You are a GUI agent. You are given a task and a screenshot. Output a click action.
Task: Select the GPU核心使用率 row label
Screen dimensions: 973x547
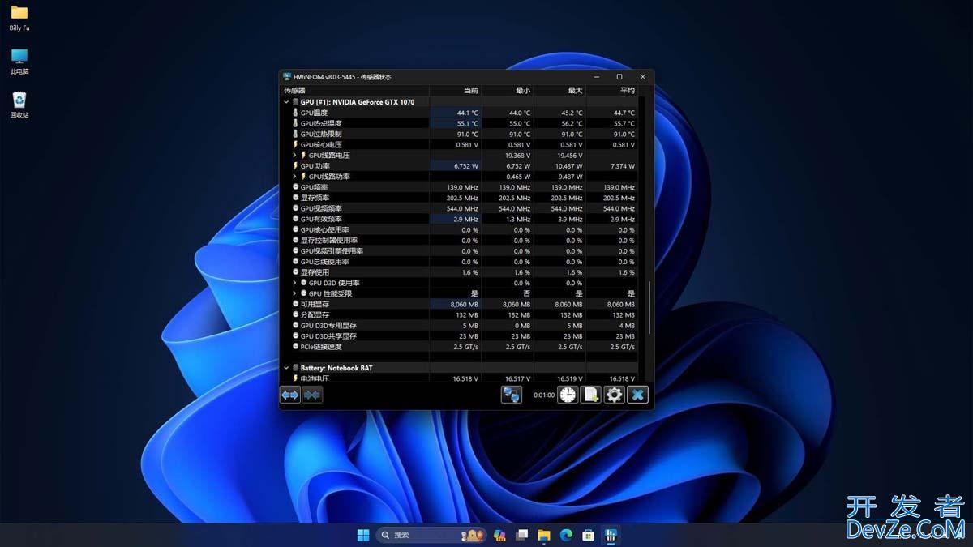coord(325,229)
